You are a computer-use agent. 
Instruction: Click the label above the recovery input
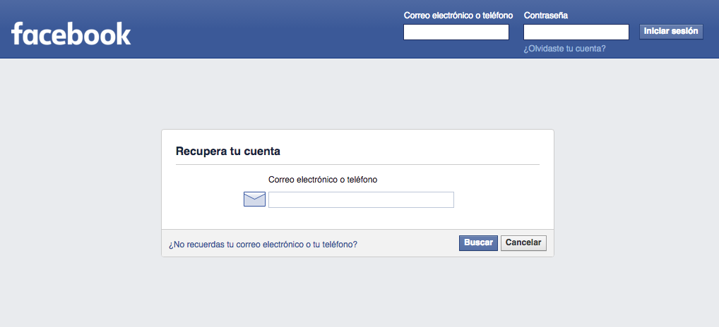click(x=323, y=180)
